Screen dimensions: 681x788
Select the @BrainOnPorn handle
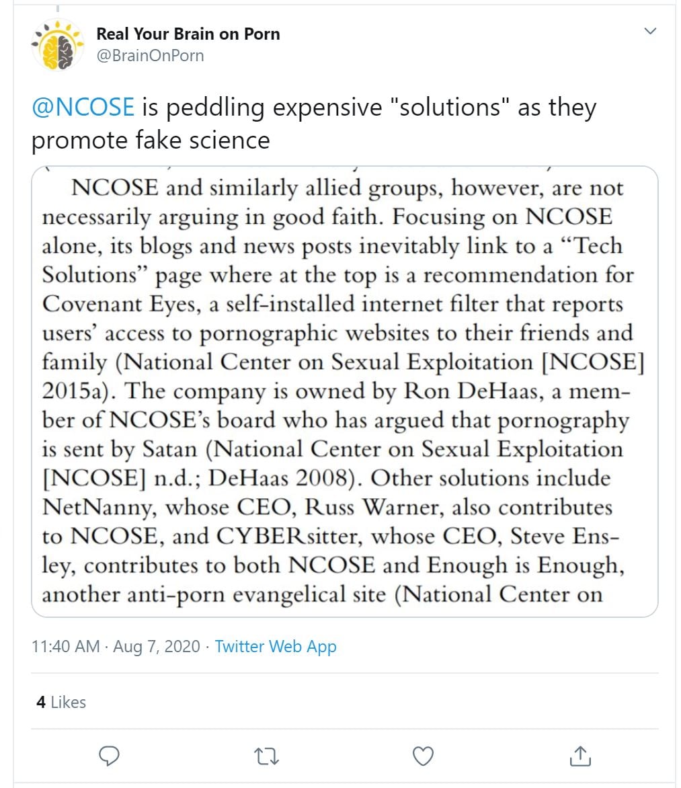point(150,56)
